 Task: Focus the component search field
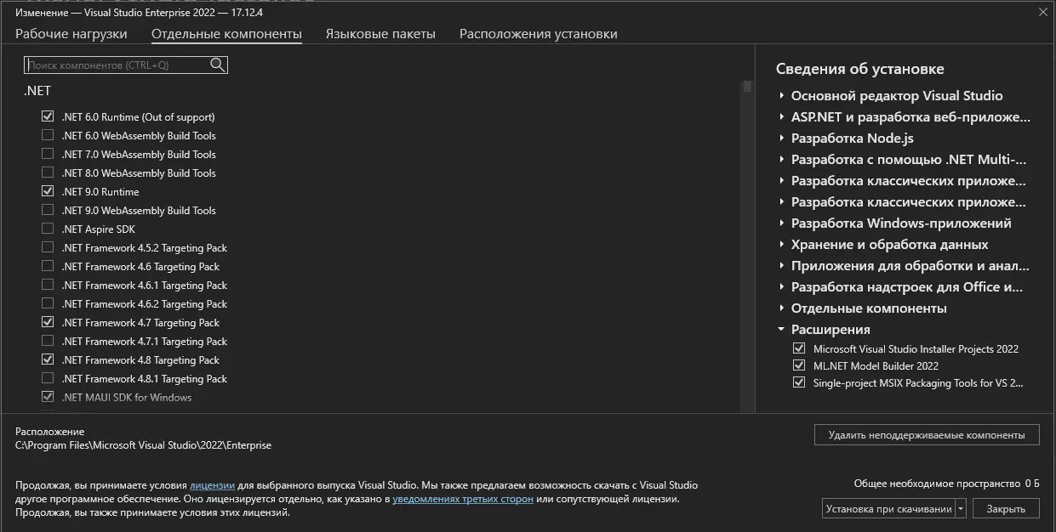click(117, 65)
